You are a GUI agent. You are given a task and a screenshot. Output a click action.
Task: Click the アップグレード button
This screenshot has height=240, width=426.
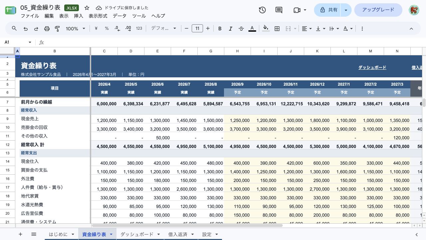378,10
